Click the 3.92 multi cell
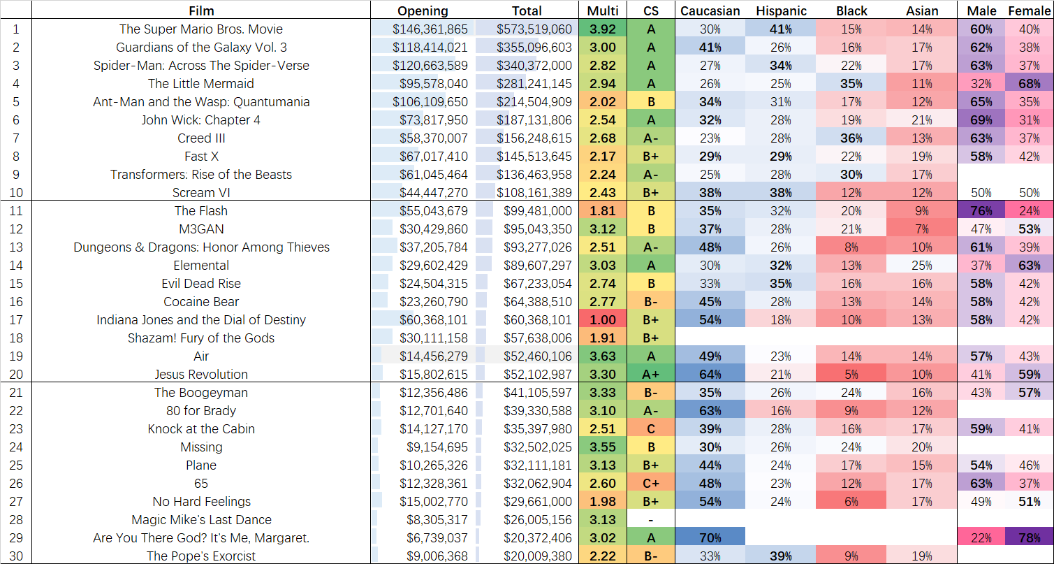This screenshot has height=564, width=1054. [603, 29]
